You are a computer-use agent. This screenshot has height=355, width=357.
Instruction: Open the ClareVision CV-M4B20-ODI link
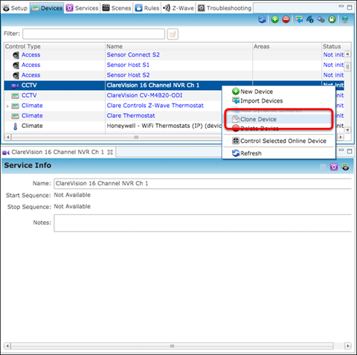[x=144, y=95]
